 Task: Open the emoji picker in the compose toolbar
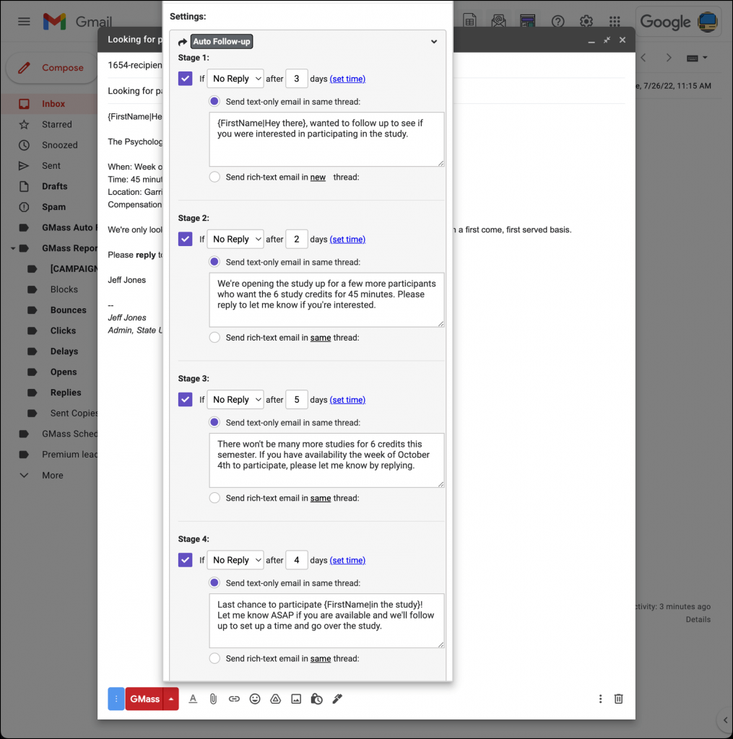click(255, 699)
